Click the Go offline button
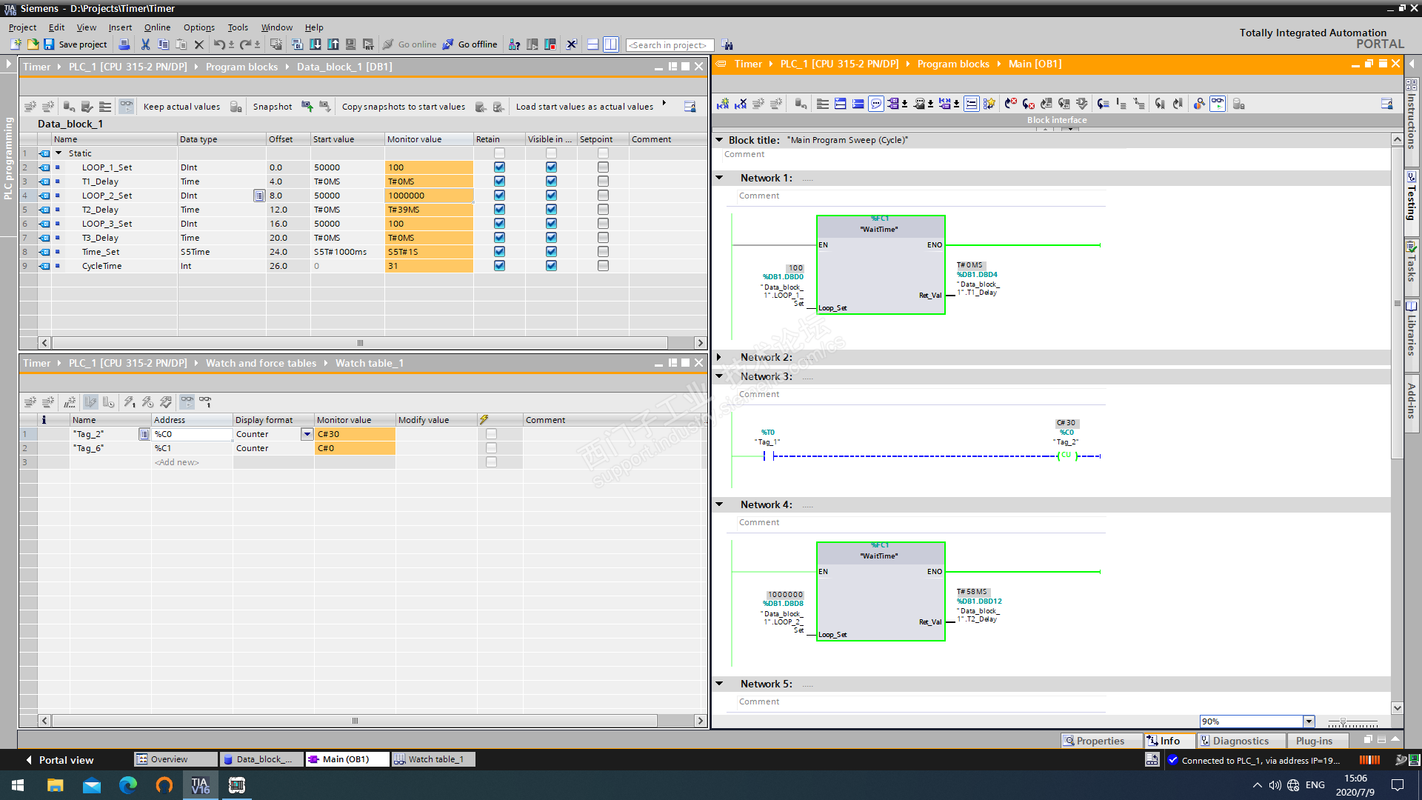 coord(470,44)
